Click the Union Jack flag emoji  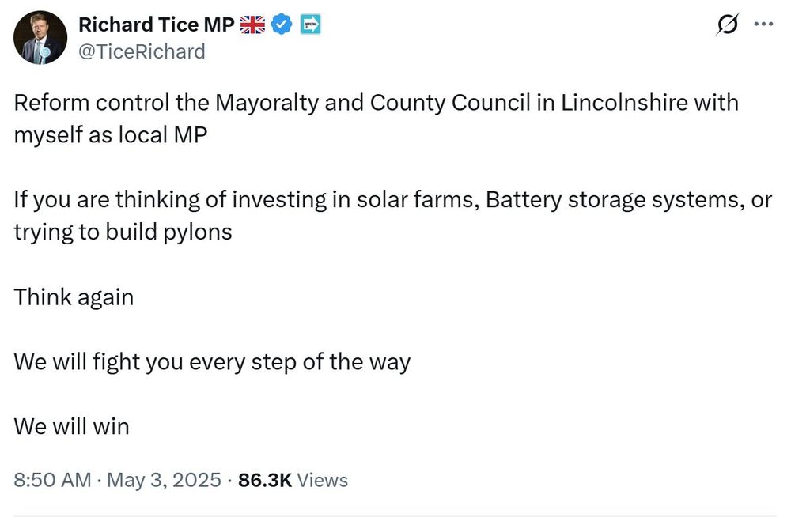tap(252, 25)
